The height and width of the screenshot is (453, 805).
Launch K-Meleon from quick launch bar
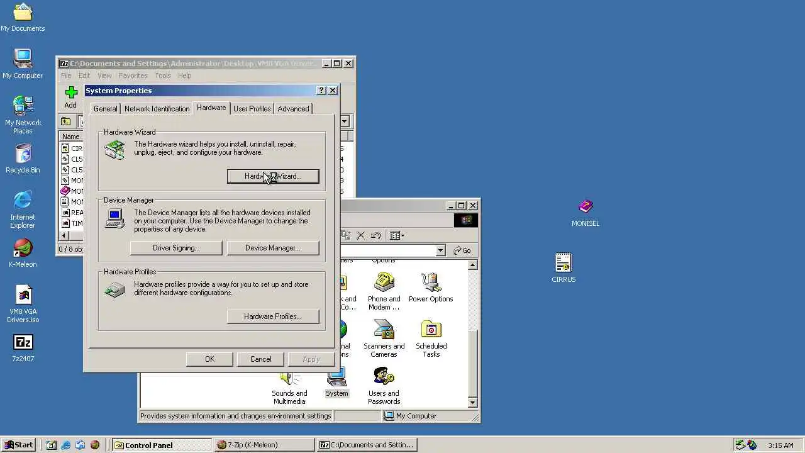click(x=94, y=445)
